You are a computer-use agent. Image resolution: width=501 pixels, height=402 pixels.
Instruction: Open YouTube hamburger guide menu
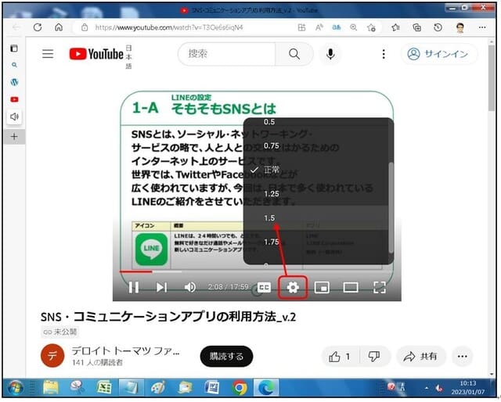click(x=48, y=54)
